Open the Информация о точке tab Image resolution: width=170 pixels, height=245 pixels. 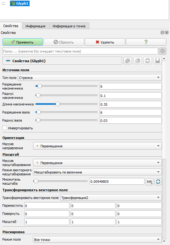tap(69, 26)
